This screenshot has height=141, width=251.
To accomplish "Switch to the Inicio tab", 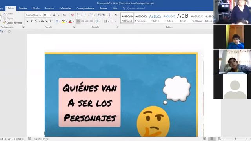I will 11,9.
